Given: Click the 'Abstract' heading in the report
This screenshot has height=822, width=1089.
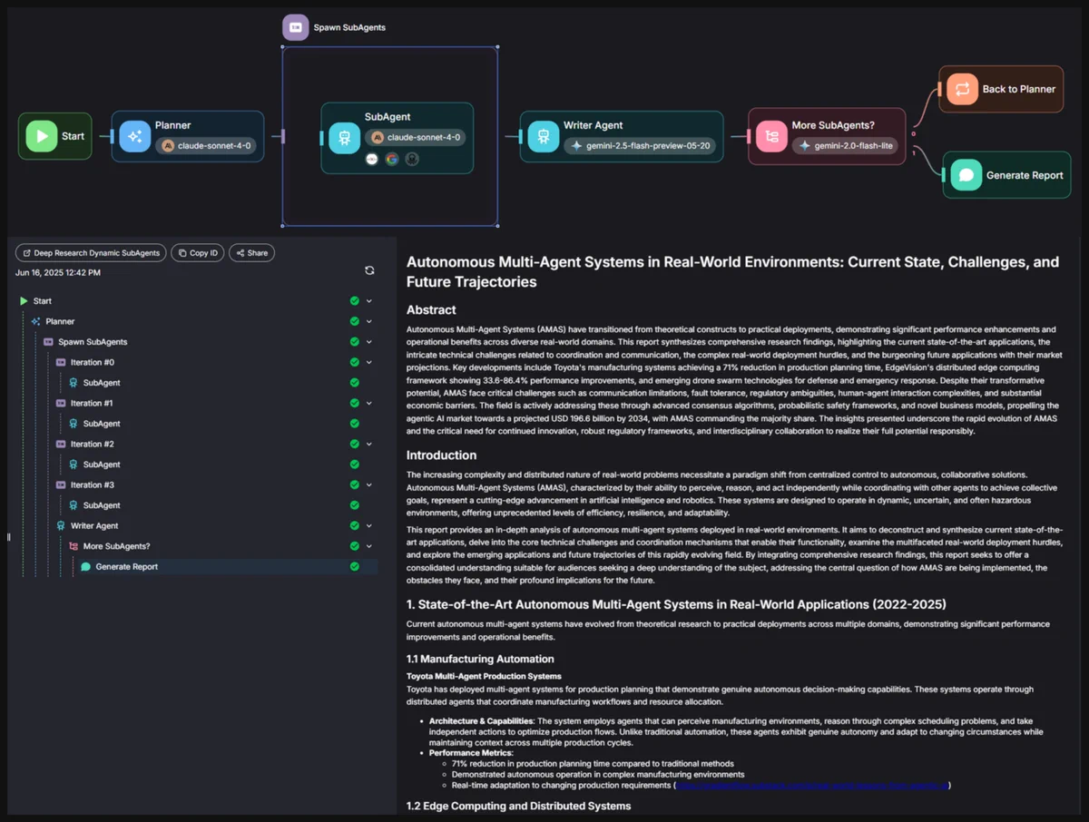Looking at the screenshot, I should [431, 309].
